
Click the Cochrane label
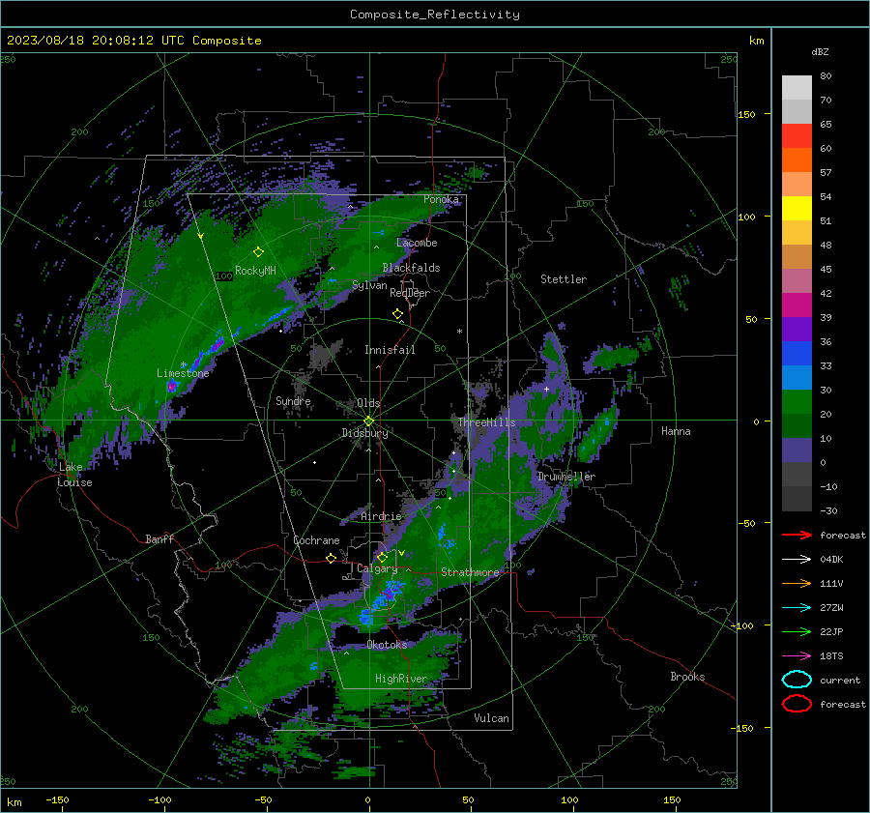[316, 540]
